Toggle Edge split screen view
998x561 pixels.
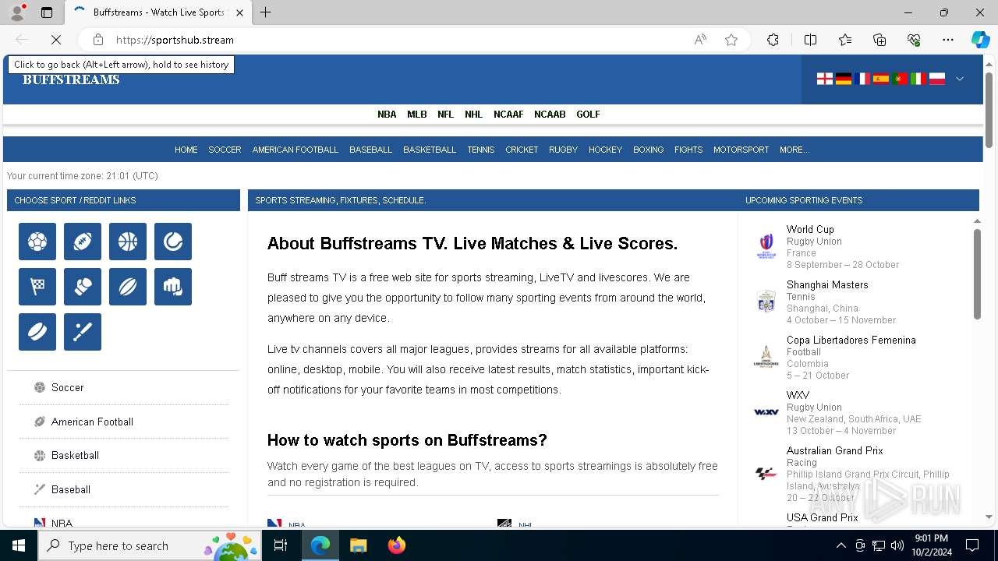pyautogui.click(x=810, y=40)
